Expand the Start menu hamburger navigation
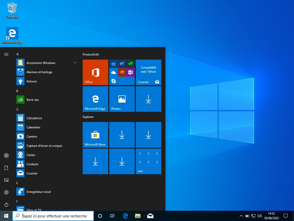Viewport: 294px width, 221px height. point(6,54)
